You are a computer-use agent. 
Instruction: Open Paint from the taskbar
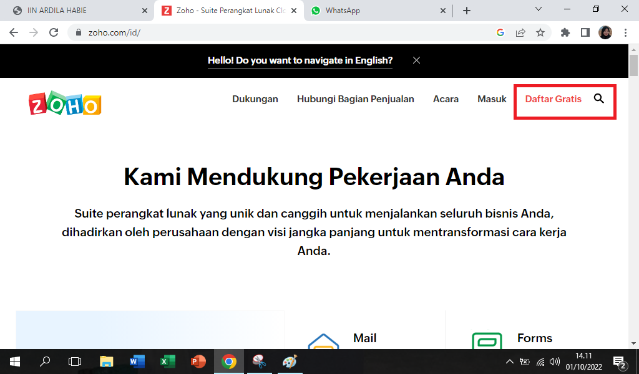pos(290,362)
